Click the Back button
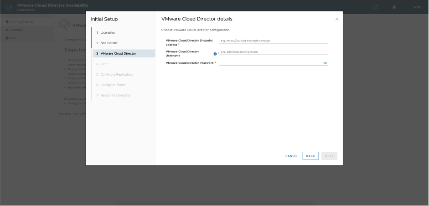The image size is (429, 206). tap(310, 156)
